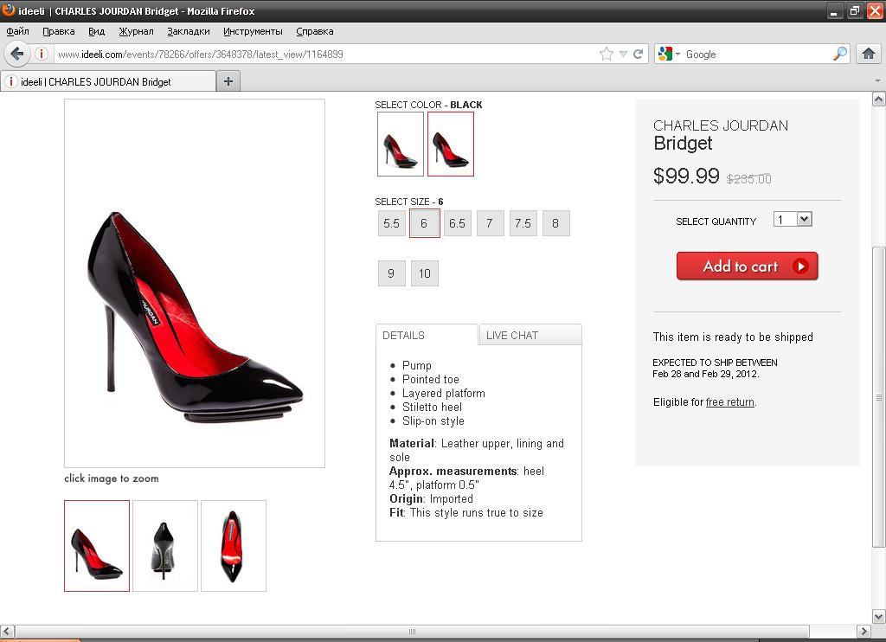Choose size 6
Screen dimensions: 886x642
click(x=424, y=223)
